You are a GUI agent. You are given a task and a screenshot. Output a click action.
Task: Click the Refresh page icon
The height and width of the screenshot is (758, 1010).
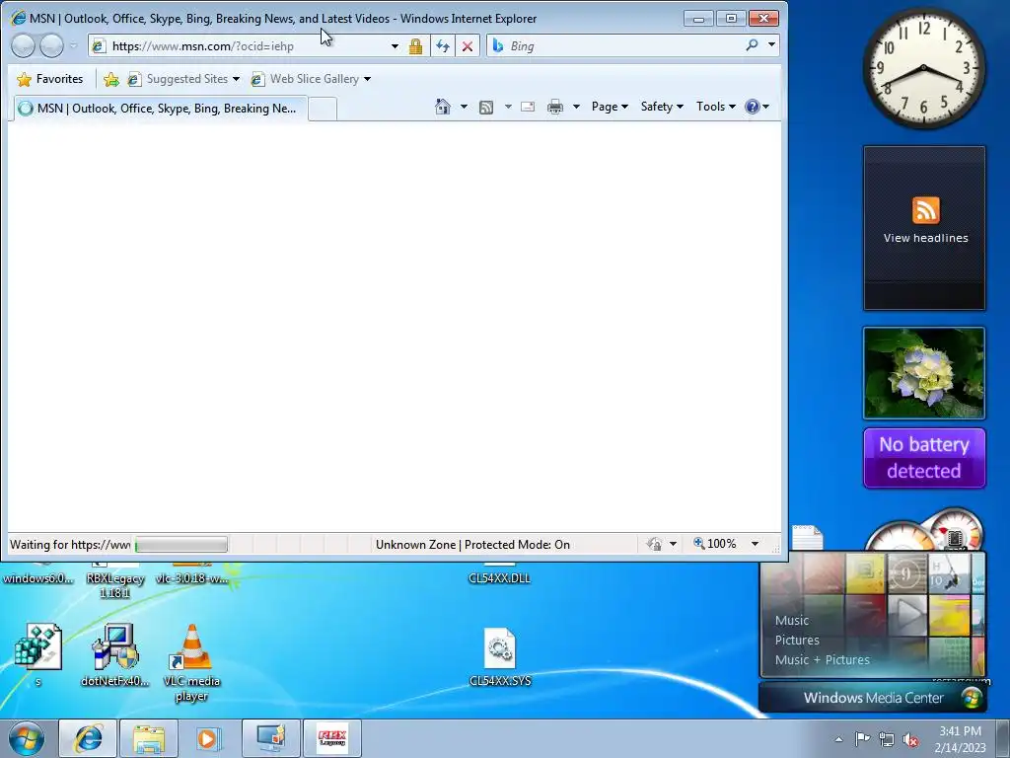point(443,46)
